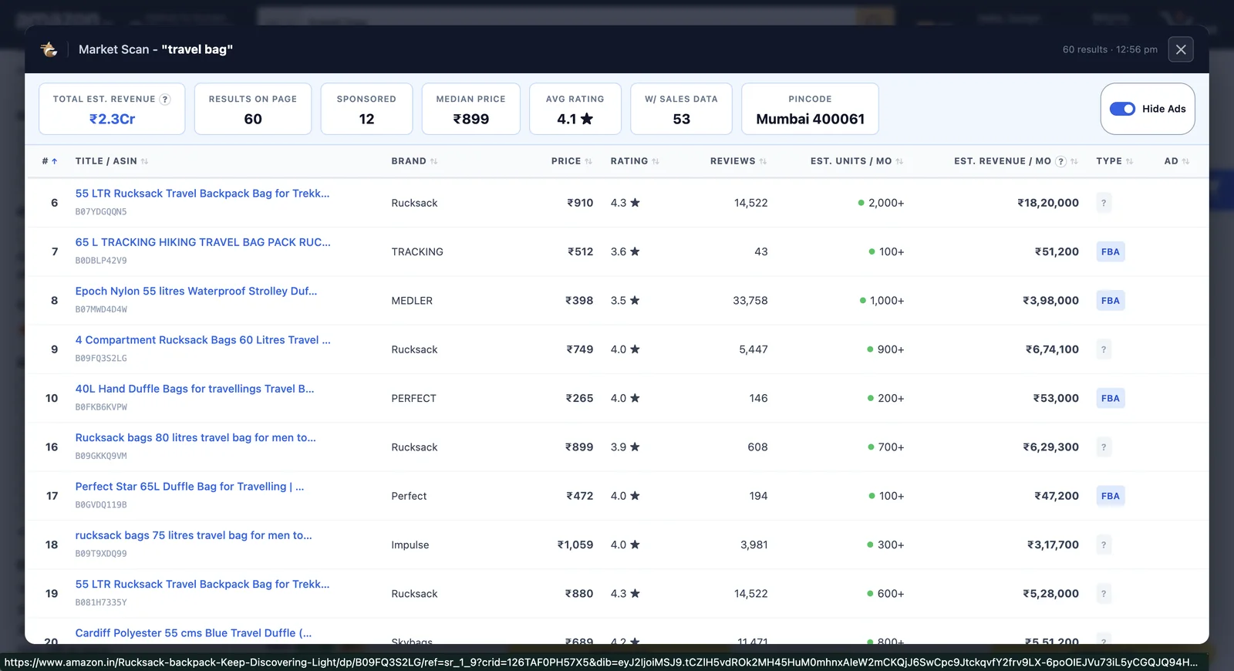
Task: Sort the table by AD column
Action: pyautogui.click(x=1177, y=161)
